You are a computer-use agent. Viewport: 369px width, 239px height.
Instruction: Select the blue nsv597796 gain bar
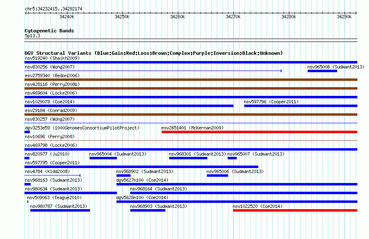(x=301, y=106)
